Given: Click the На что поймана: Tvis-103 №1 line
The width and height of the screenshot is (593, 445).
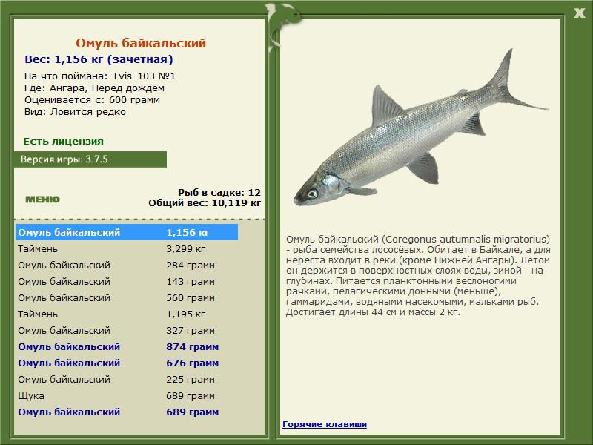Looking at the screenshot, I should [x=100, y=76].
